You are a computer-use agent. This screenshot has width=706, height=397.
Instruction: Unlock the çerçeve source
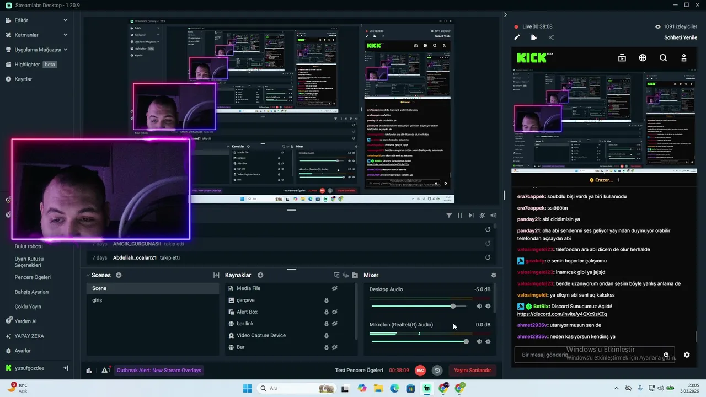click(x=326, y=300)
